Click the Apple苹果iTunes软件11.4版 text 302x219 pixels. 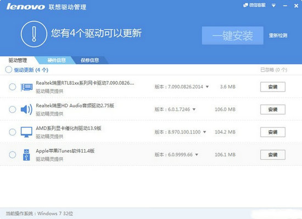click(65, 151)
